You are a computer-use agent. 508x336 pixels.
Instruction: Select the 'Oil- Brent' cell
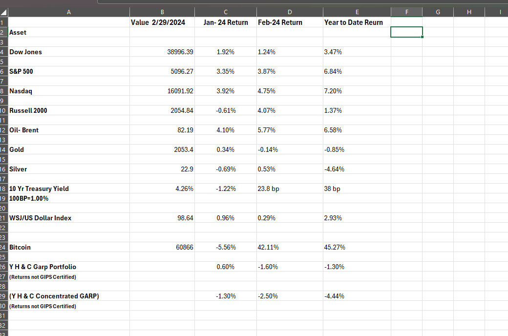click(x=69, y=130)
